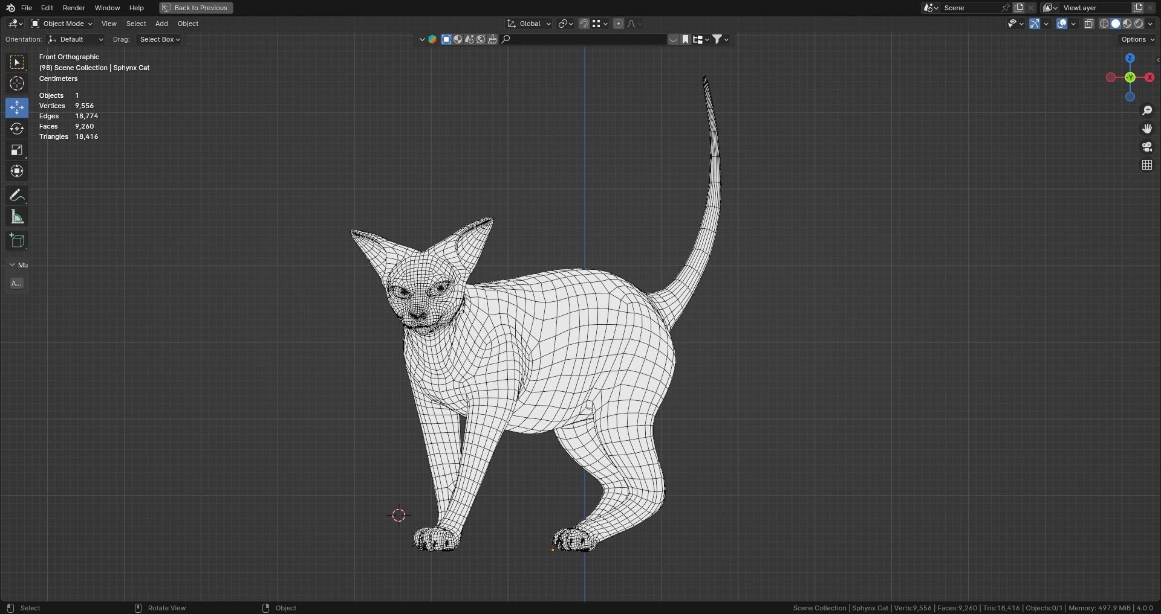Toggle X-ray mode
The width and height of the screenshot is (1161, 614).
coord(1088,24)
